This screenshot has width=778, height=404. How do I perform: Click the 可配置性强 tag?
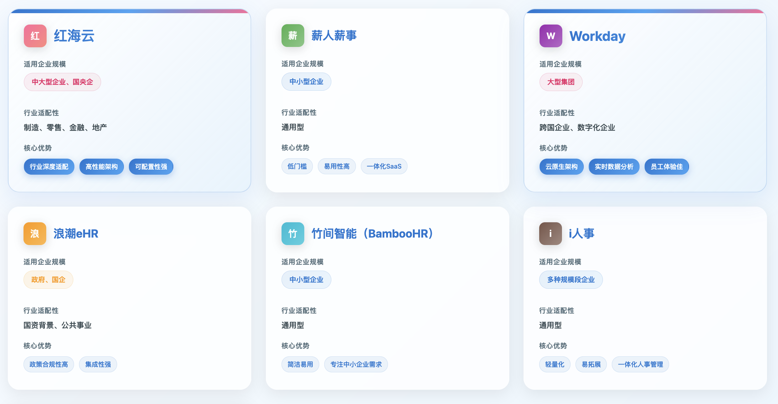pyautogui.click(x=151, y=167)
